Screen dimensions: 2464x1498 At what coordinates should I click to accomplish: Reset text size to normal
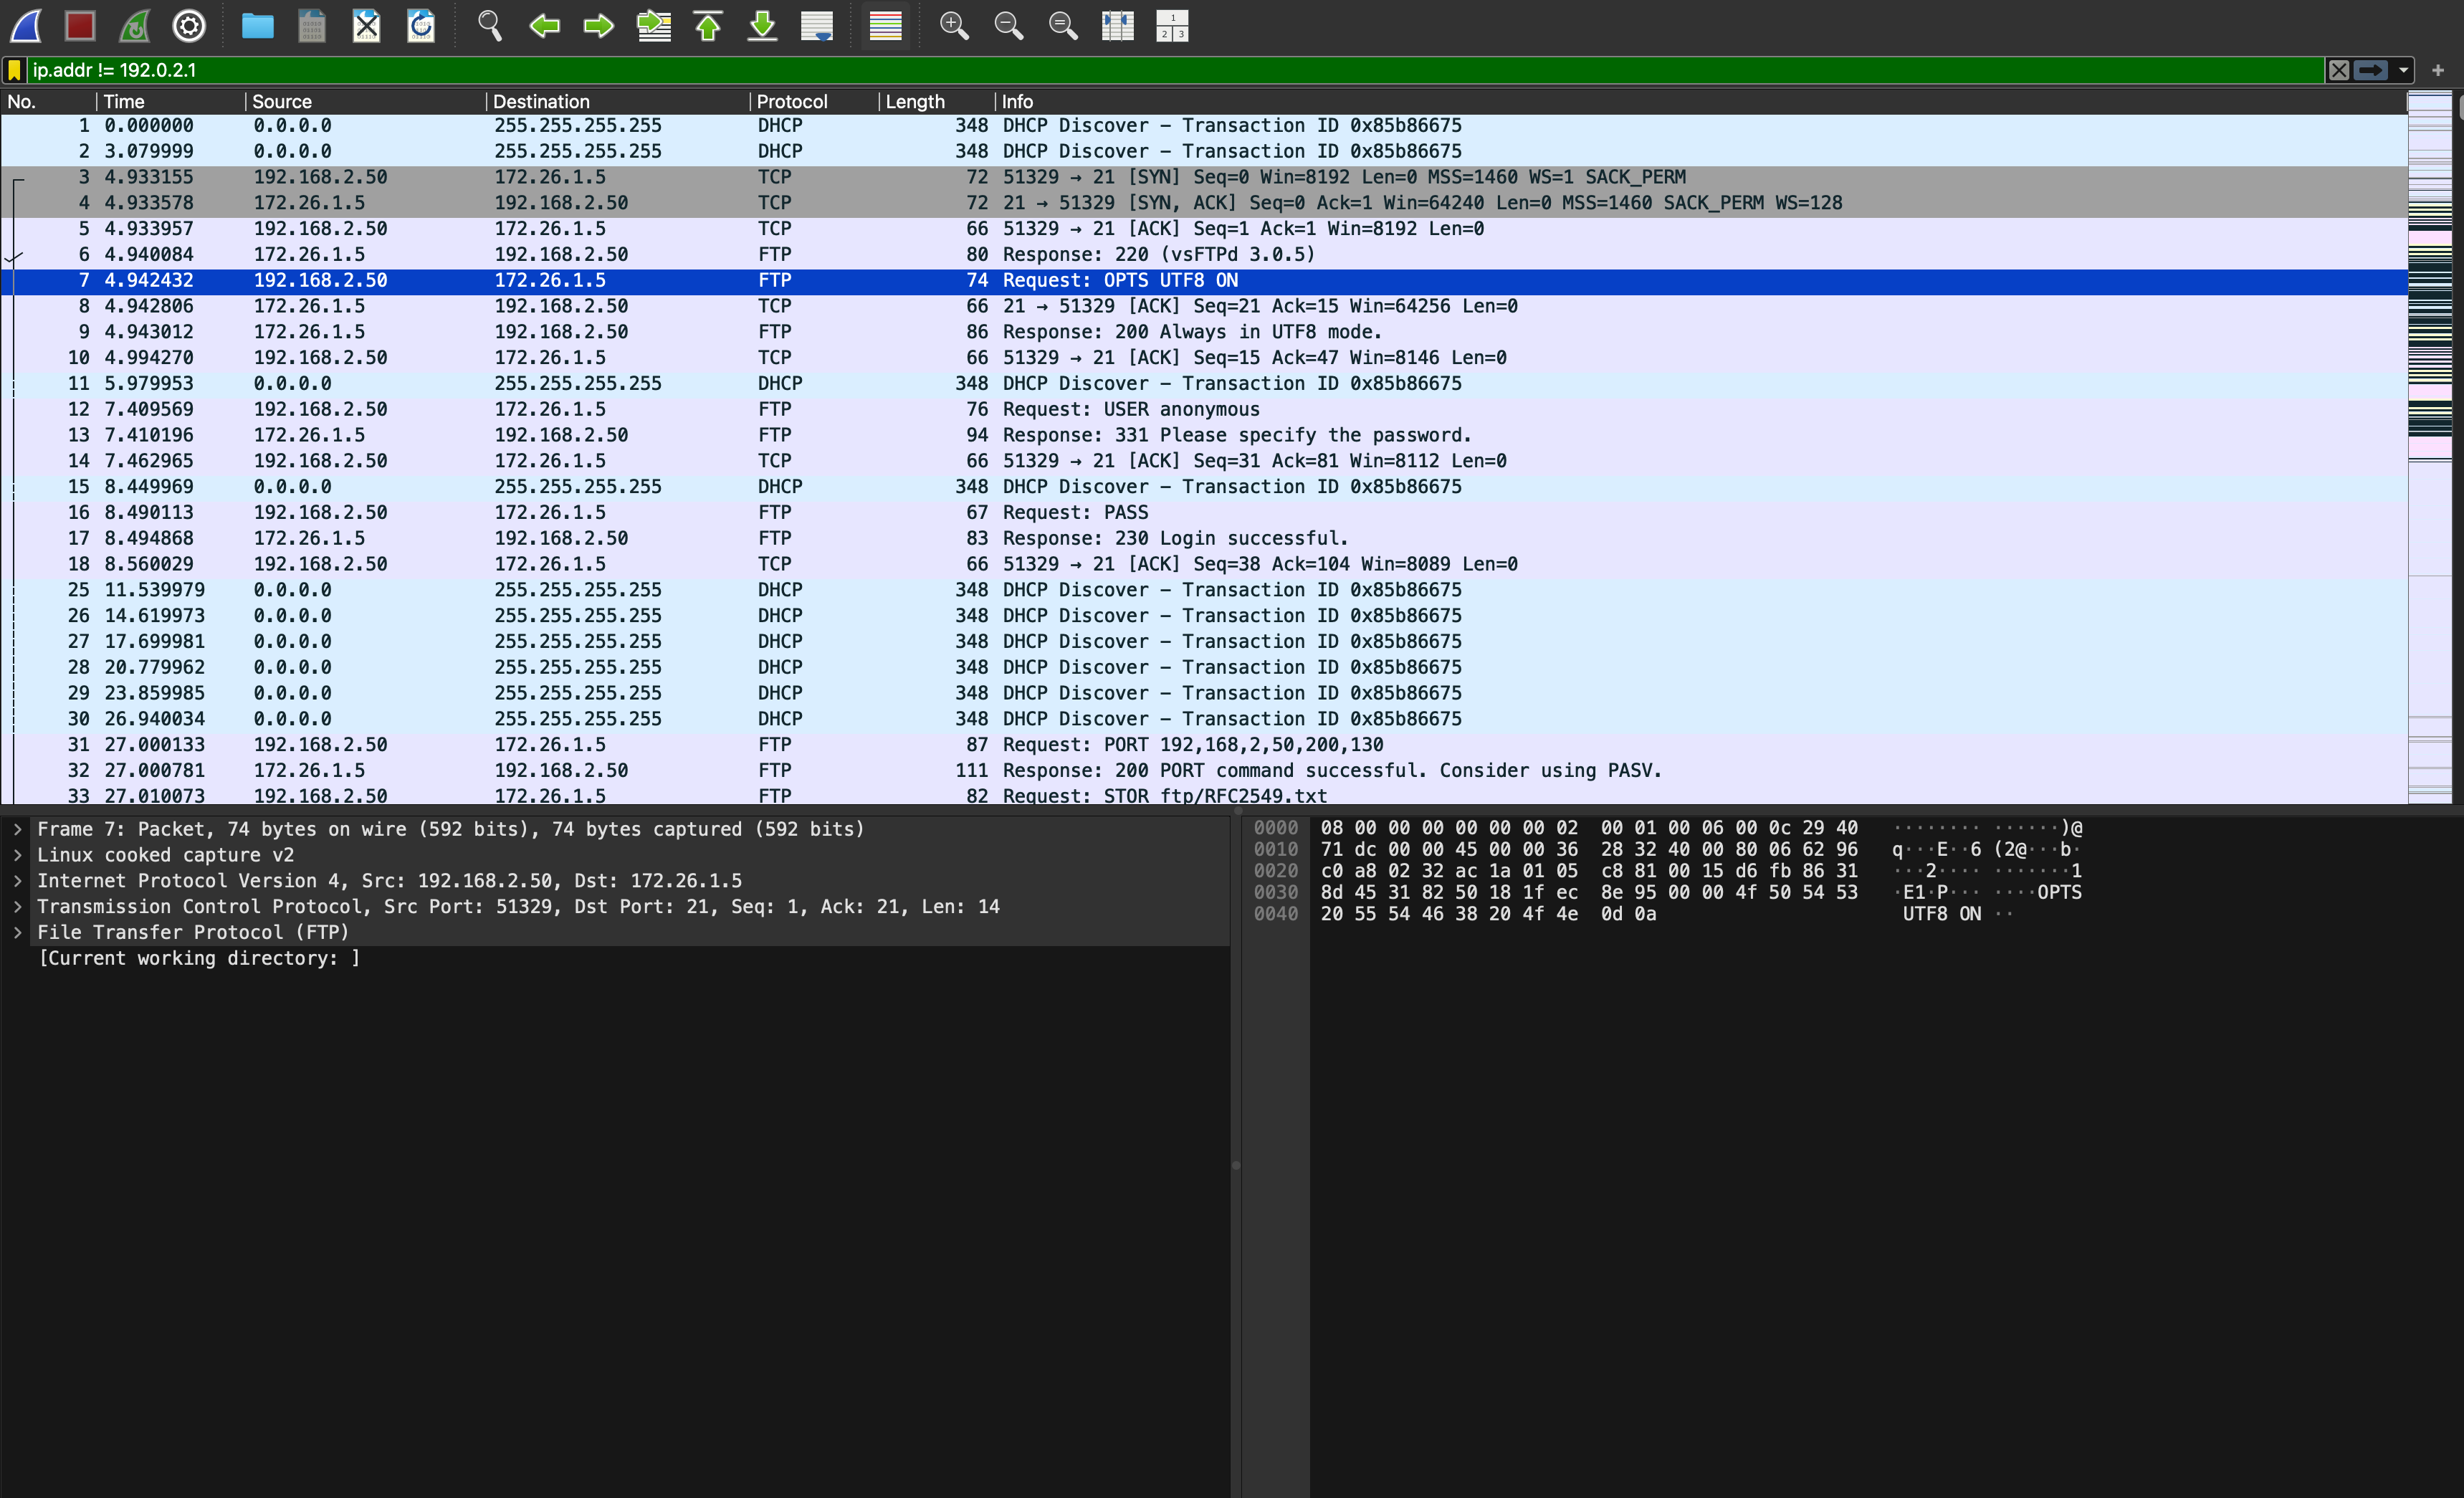1063,26
